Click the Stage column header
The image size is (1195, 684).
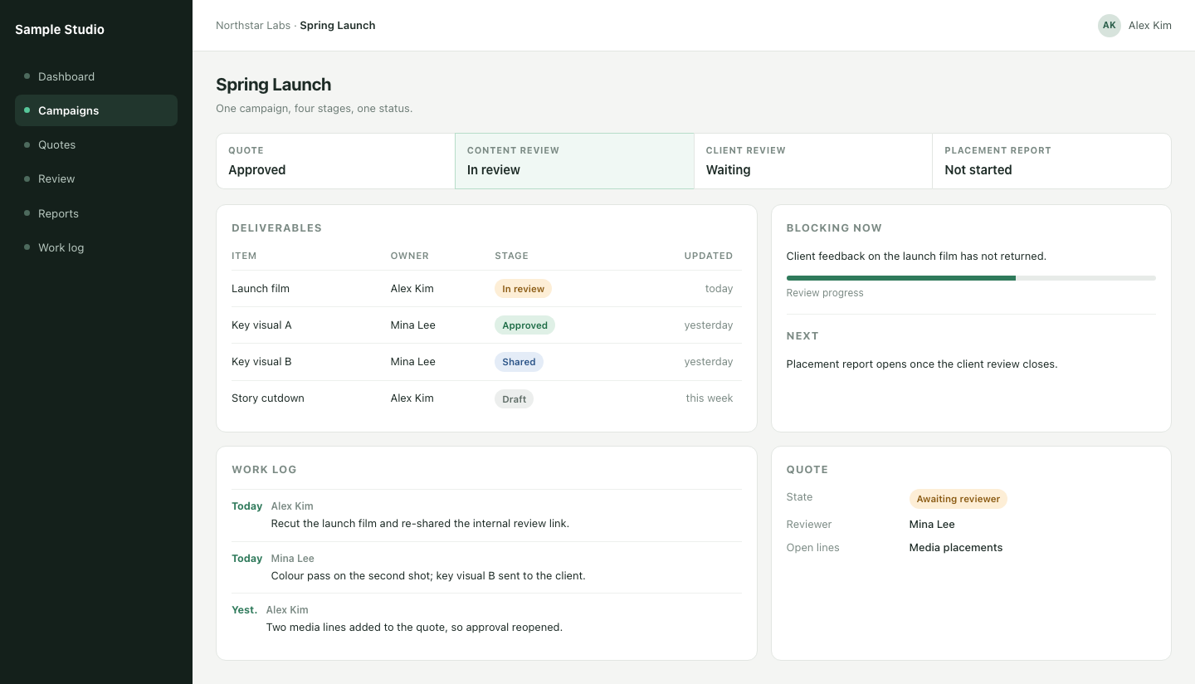point(512,256)
